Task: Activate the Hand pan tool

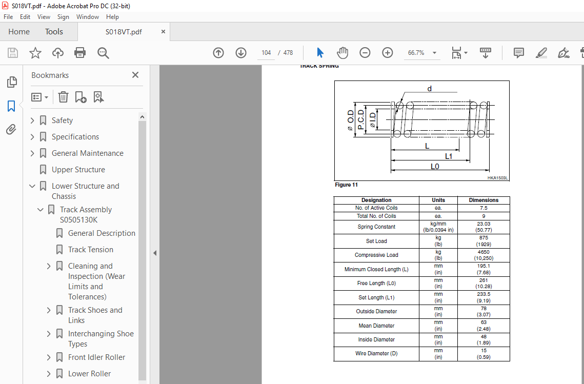Action: click(x=343, y=53)
